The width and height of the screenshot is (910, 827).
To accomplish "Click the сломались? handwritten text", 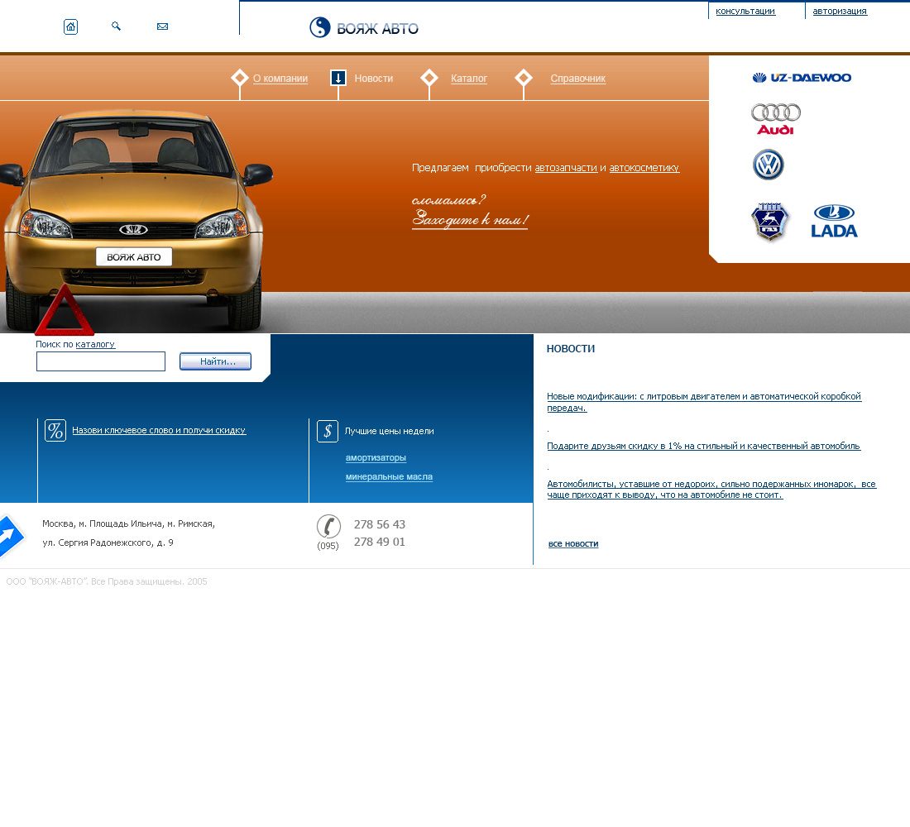I will click(449, 200).
